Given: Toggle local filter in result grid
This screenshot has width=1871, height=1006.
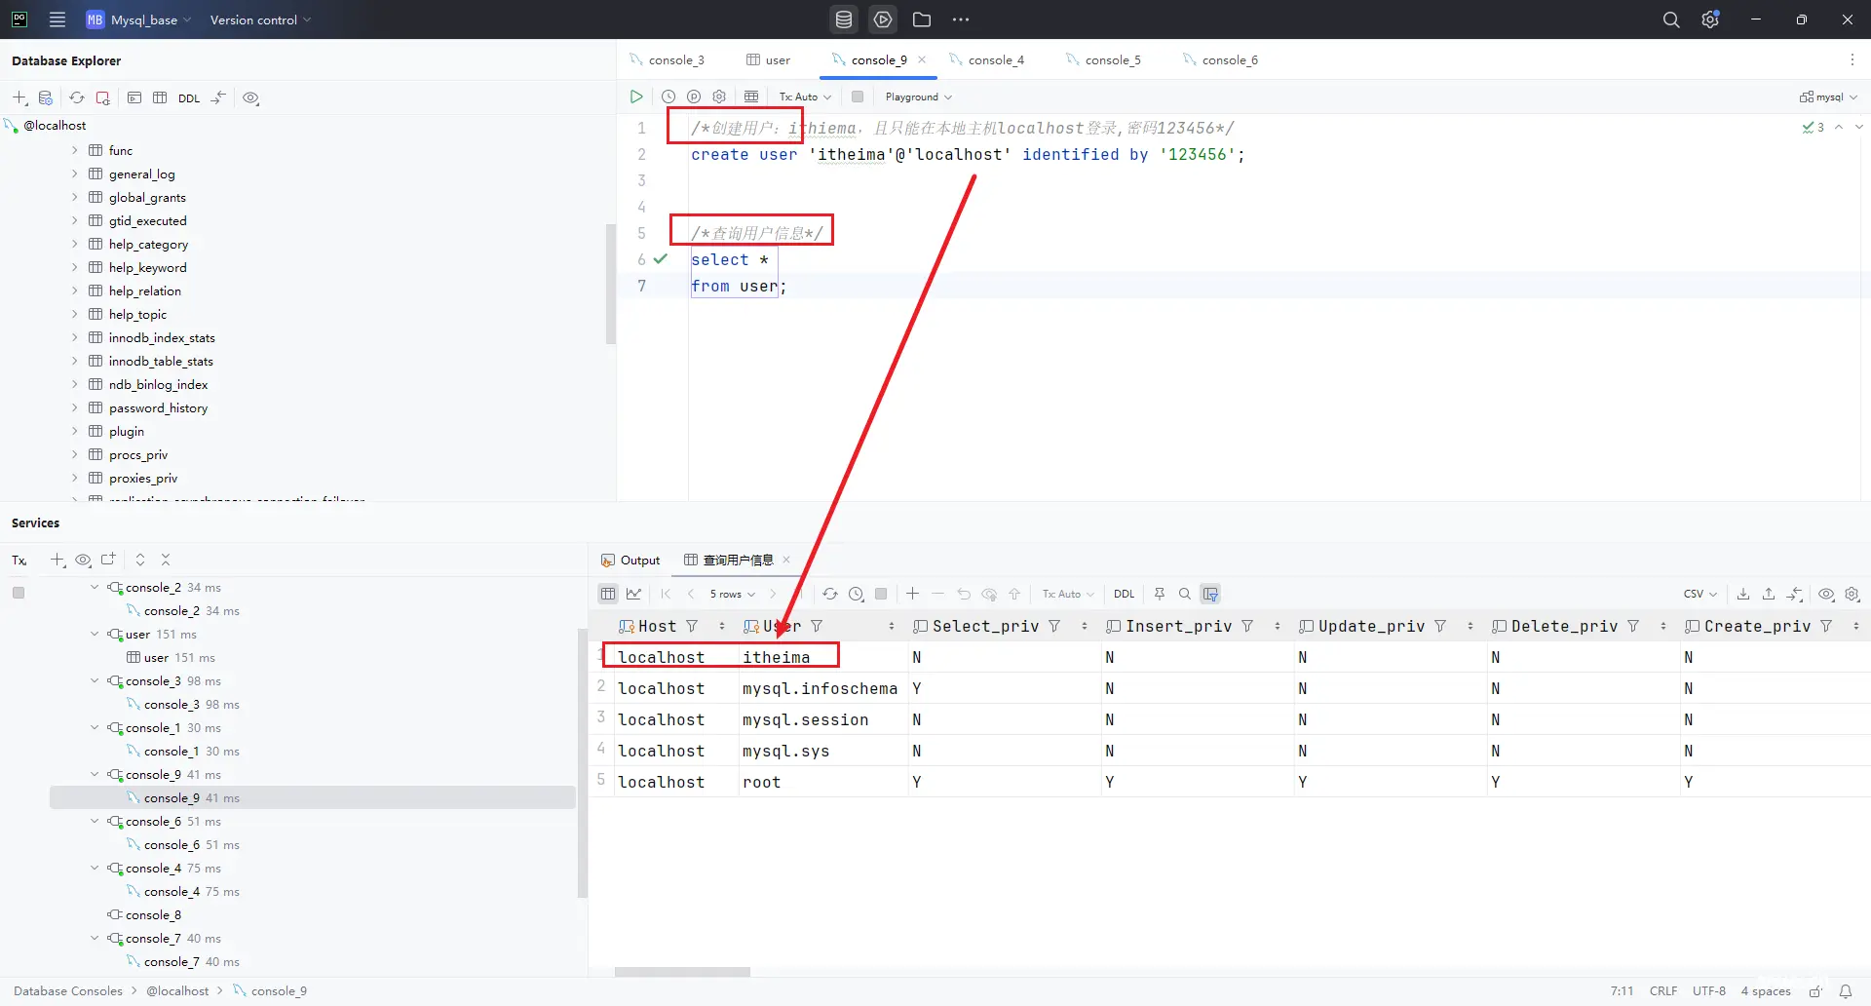Looking at the screenshot, I should click(x=1210, y=594).
